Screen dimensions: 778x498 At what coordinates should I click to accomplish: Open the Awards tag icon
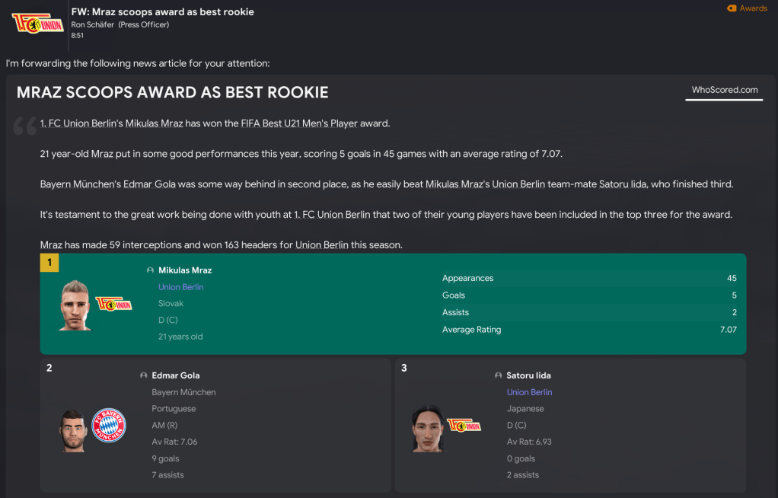click(732, 8)
